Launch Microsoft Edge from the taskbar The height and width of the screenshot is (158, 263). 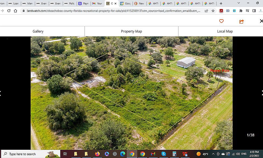(123, 154)
